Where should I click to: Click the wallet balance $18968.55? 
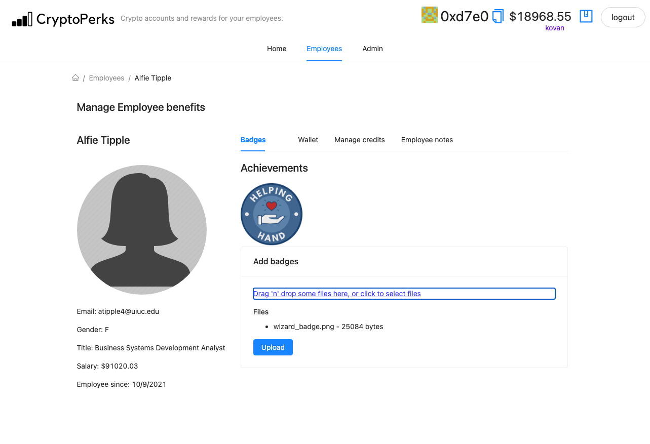pos(540,17)
